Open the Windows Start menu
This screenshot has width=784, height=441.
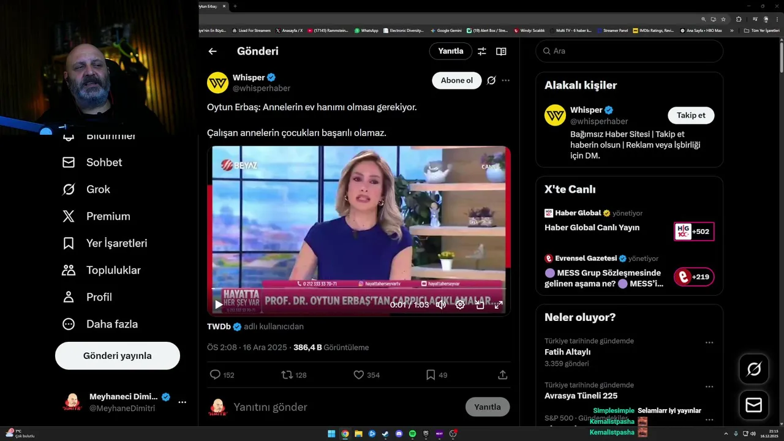[x=331, y=434]
